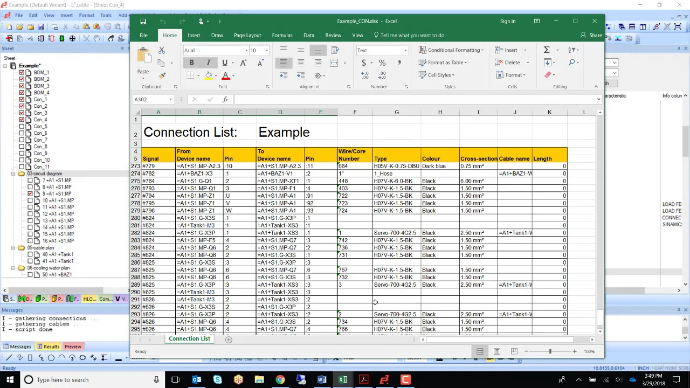Collapse the 03-circuit diagram folder
The image size is (690, 388).
[x=13, y=174]
